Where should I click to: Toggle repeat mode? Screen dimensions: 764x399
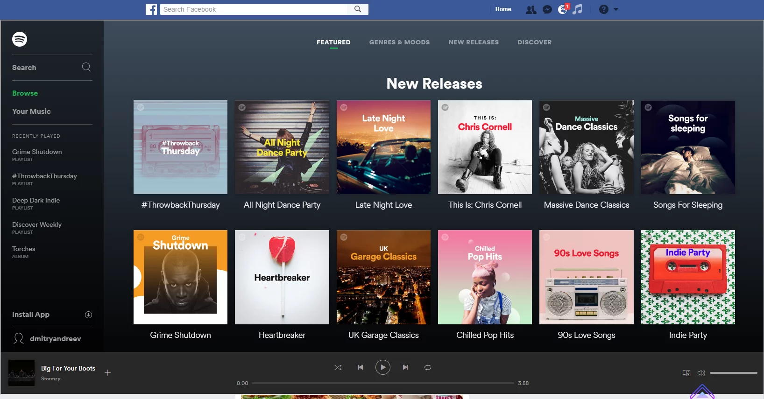(x=427, y=367)
